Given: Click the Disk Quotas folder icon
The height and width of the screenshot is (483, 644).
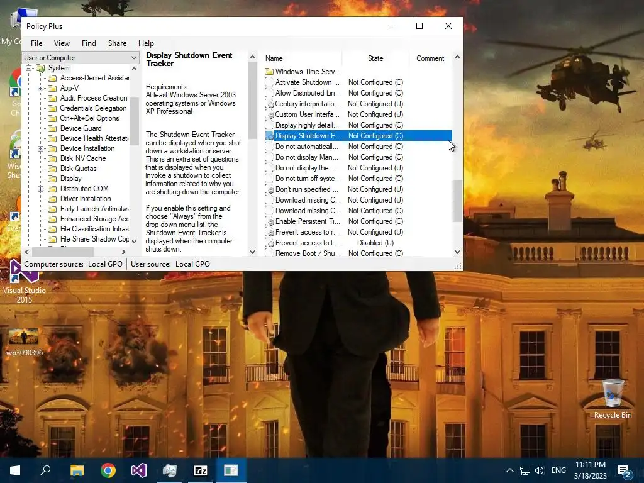Looking at the screenshot, I should click(x=52, y=169).
